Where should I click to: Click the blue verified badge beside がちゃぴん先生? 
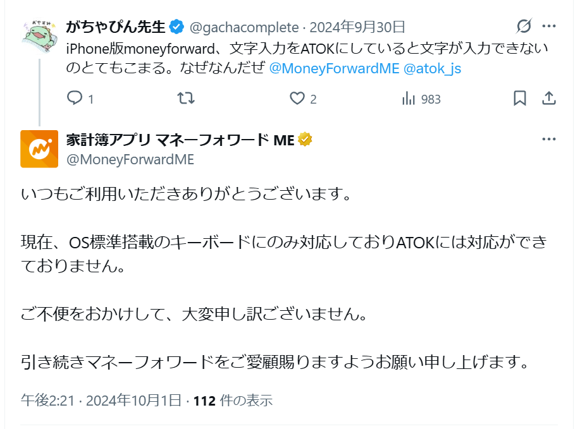176,27
